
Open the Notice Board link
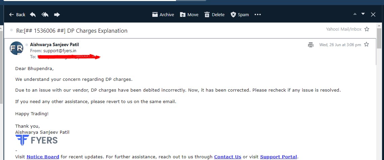point(43,157)
